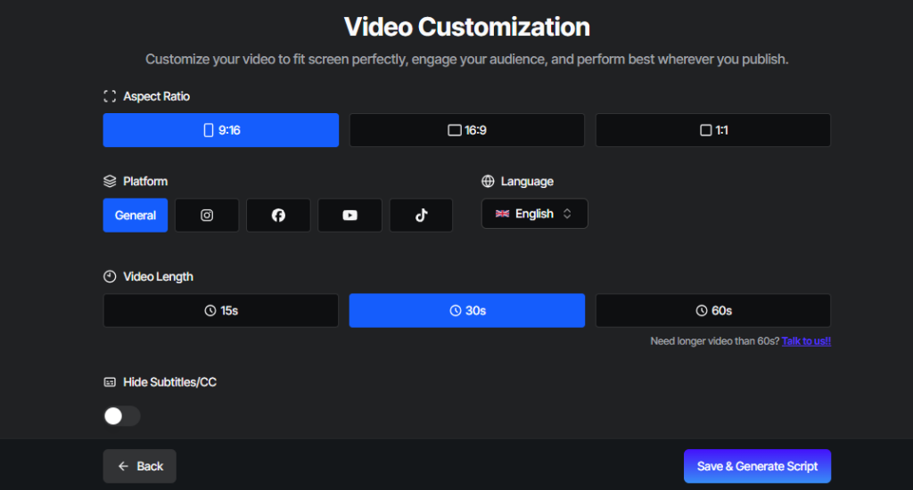Click Save & Generate Script

click(x=758, y=466)
